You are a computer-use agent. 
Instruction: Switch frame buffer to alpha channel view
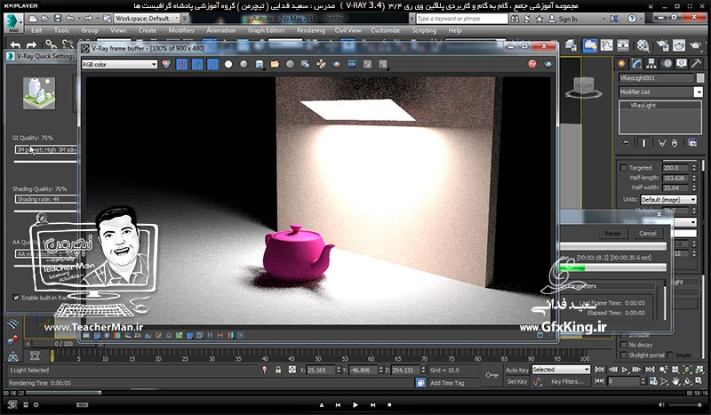[228, 64]
